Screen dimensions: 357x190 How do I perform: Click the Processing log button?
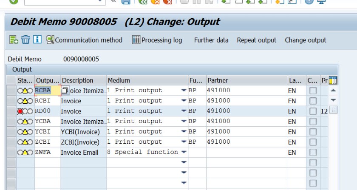[x=157, y=40]
